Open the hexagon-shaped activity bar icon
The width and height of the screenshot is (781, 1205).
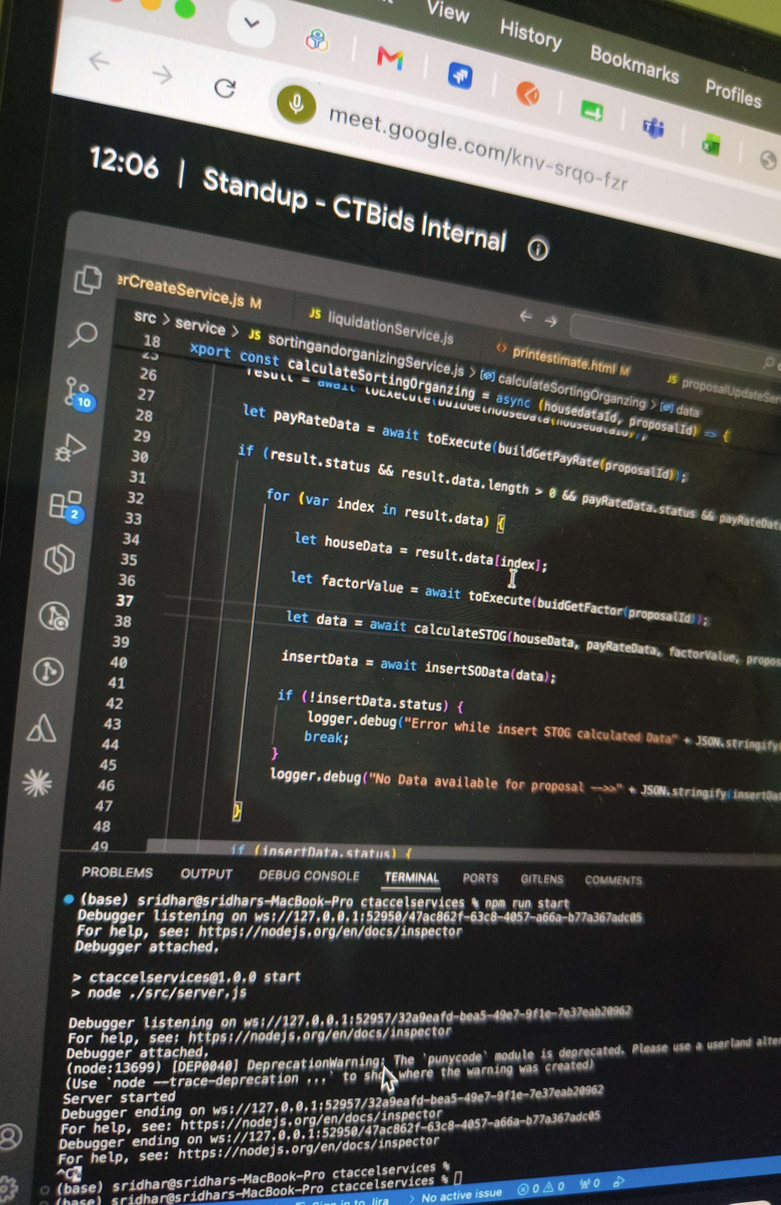pos(60,559)
